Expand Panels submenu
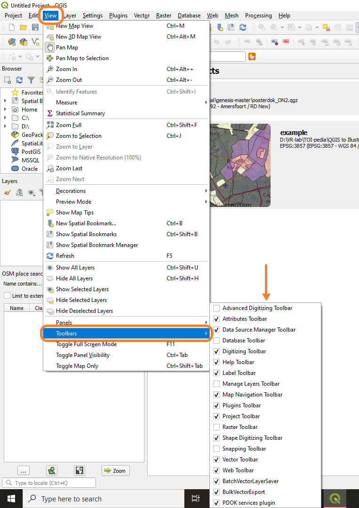 (x=126, y=322)
